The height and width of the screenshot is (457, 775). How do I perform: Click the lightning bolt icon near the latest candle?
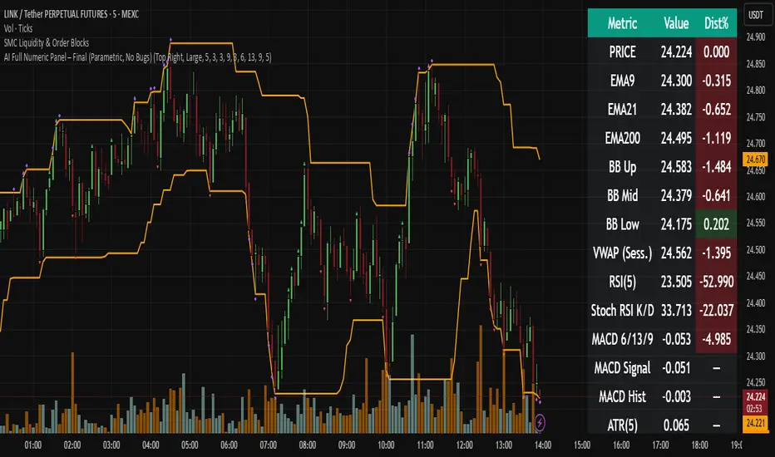click(541, 421)
